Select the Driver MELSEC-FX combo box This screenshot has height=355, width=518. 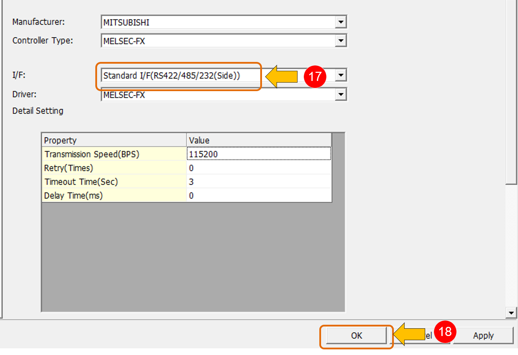[224, 94]
